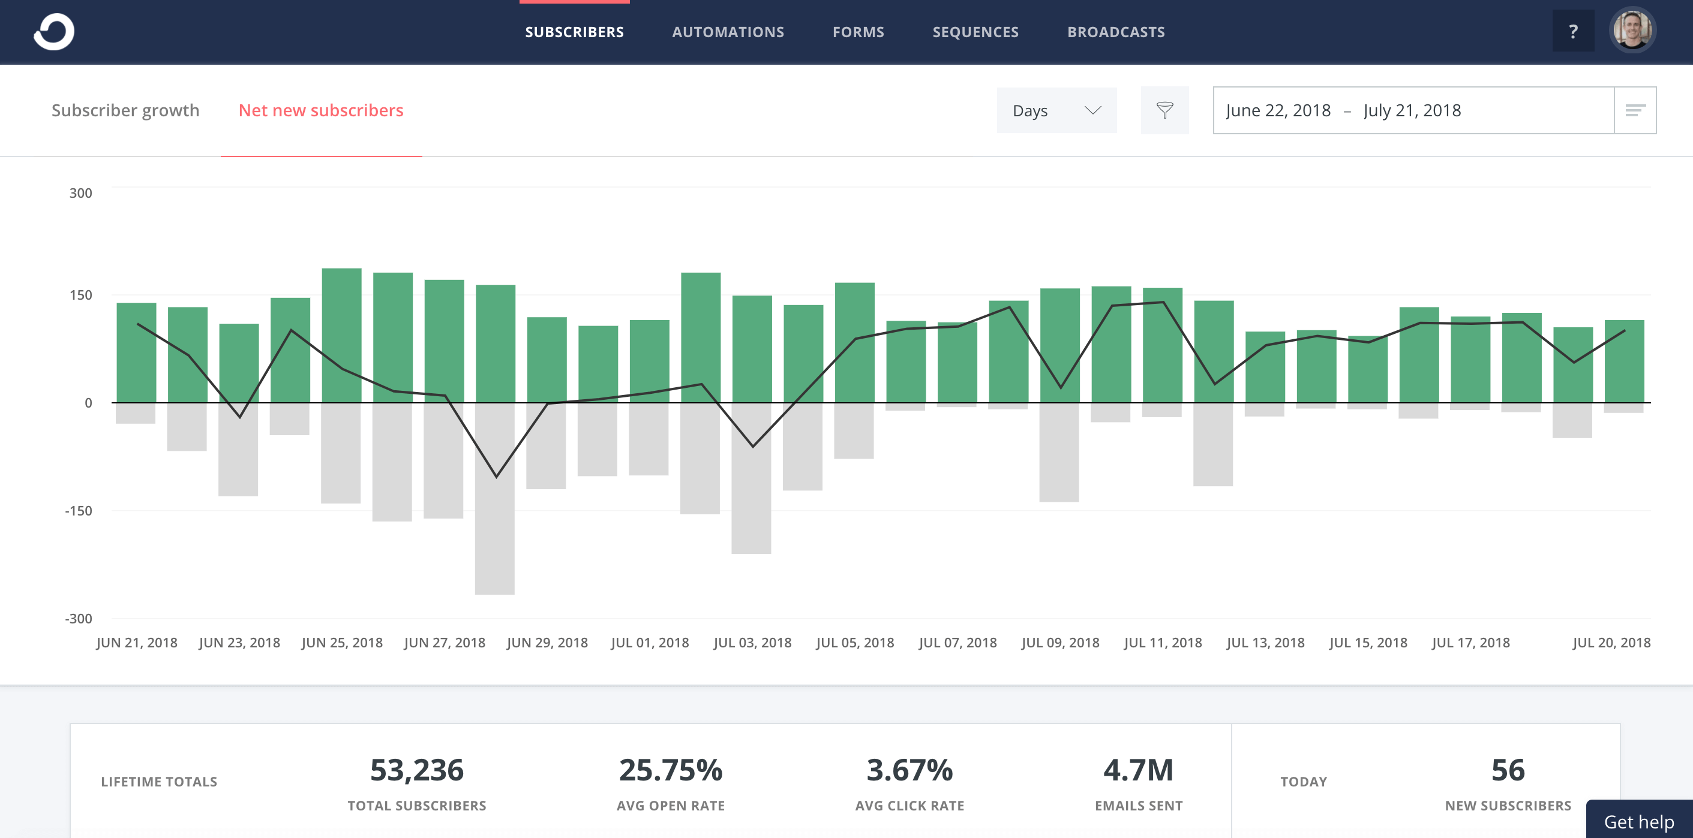
Task: Expand the time granularity selector
Action: [1056, 110]
